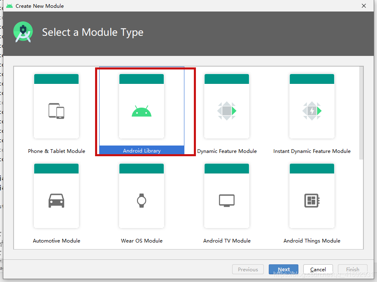Choose the Automotive Module car icon
This screenshot has width=377, height=282.
click(x=56, y=201)
